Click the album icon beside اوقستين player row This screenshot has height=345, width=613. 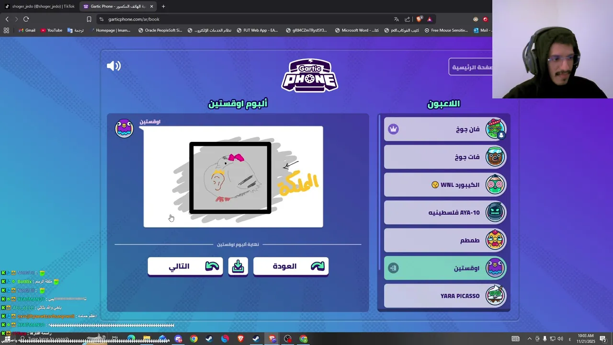(393, 268)
